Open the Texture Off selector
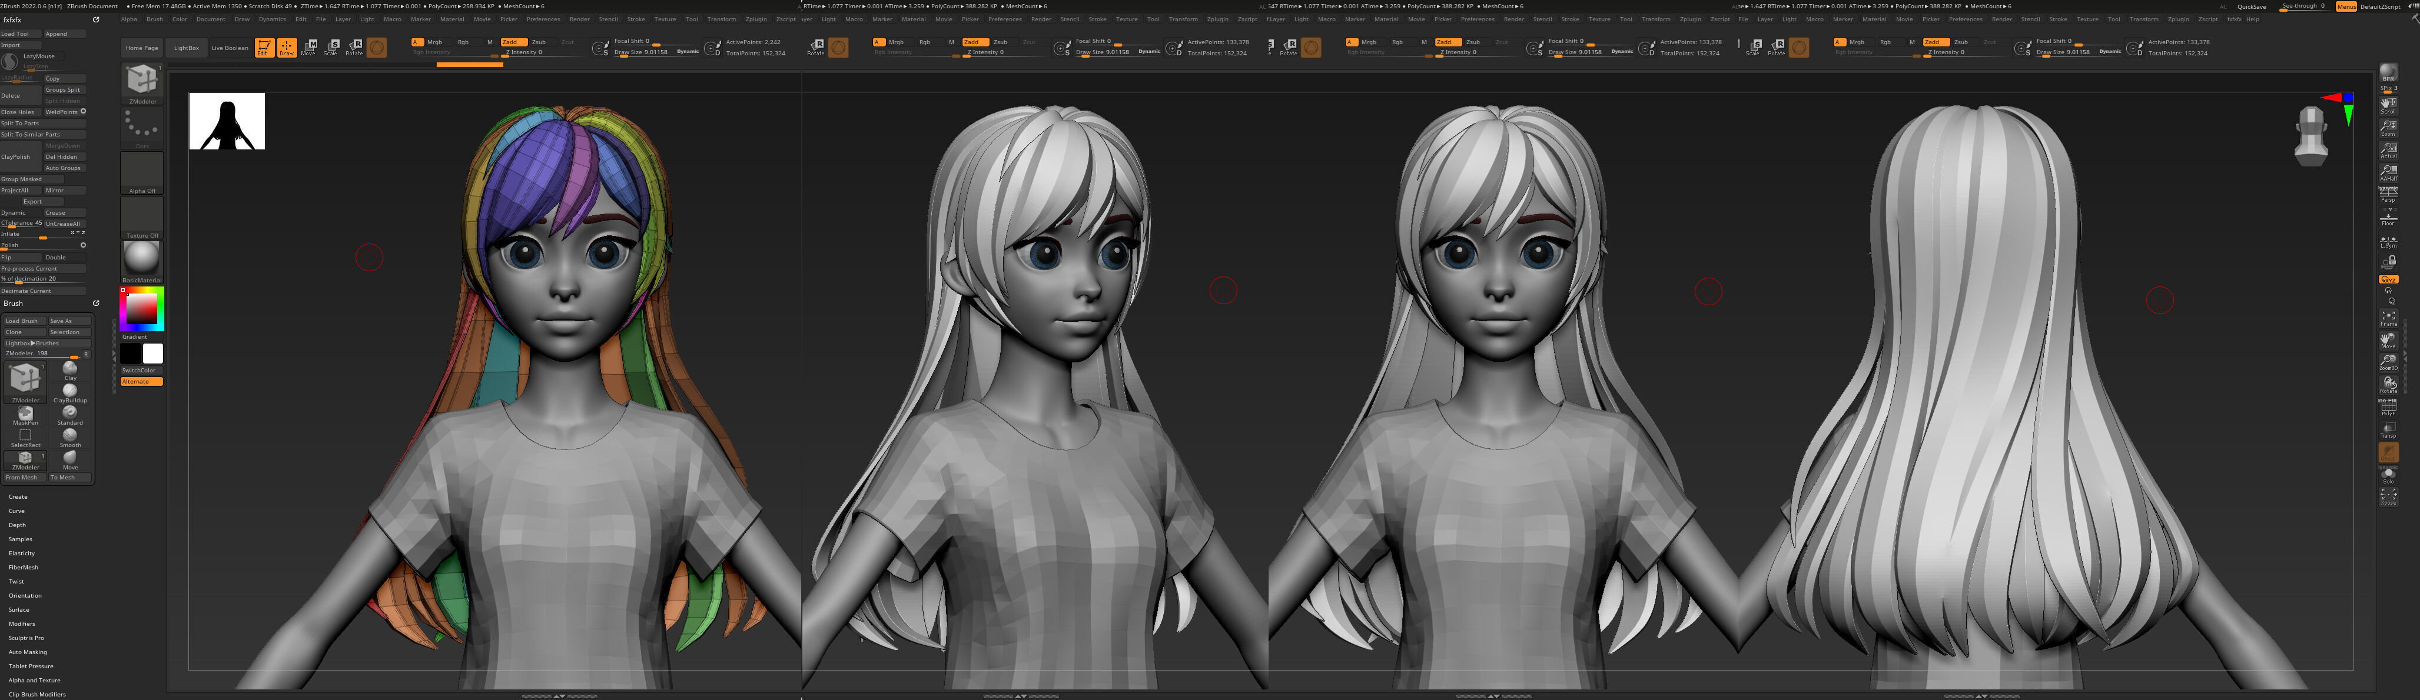 pyautogui.click(x=142, y=216)
